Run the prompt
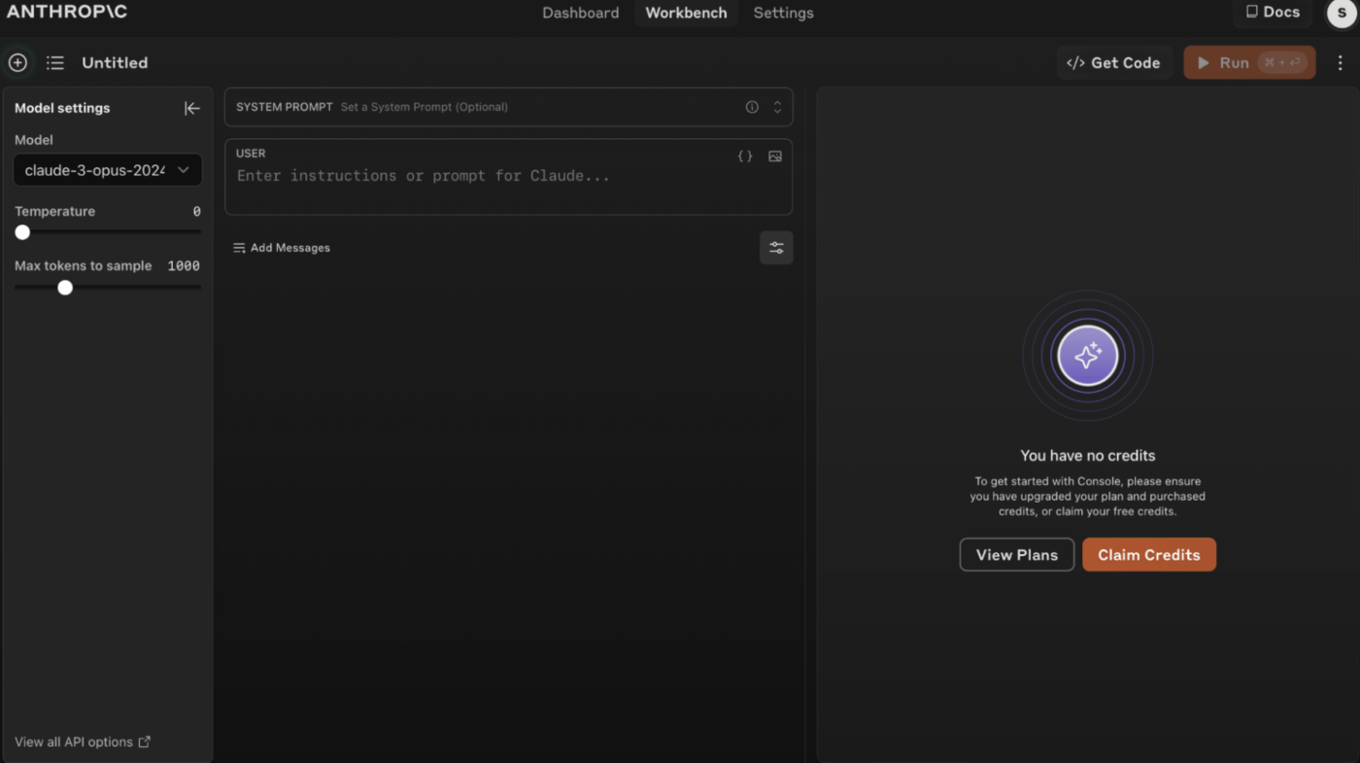Screen dimensions: 1360x763 tap(1249, 62)
